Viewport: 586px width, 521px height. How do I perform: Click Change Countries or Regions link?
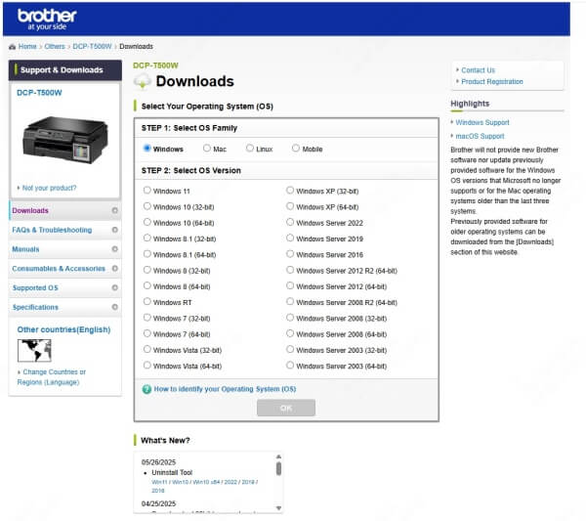tap(52, 377)
